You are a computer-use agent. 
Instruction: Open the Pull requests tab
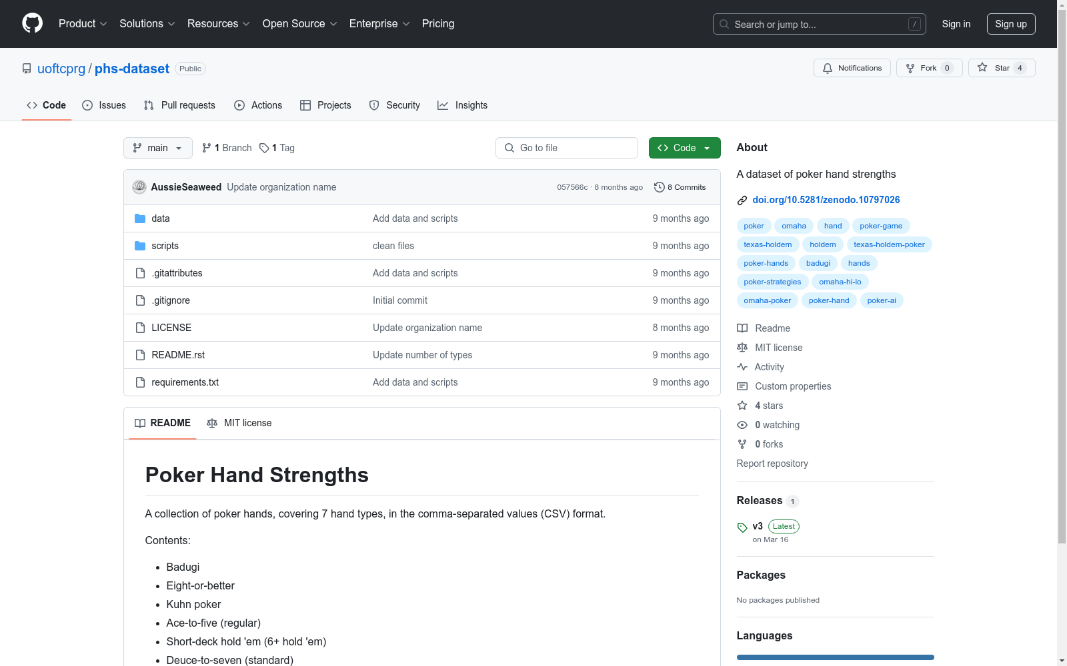pos(179,105)
